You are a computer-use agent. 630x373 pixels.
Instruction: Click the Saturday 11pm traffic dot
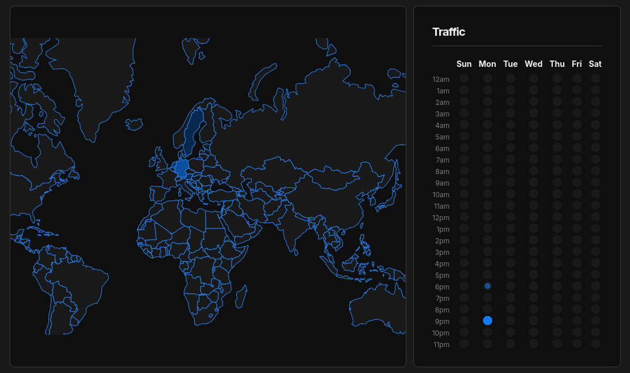coord(595,344)
